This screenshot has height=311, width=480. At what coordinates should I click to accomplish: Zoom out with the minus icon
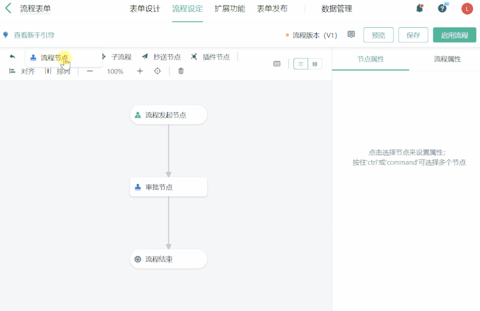point(90,71)
